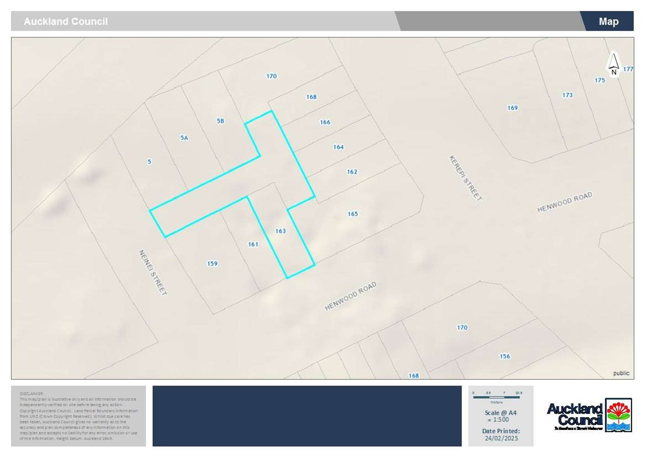The width and height of the screenshot is (647, 457).
Task: Click the scale bar graphic
Action: (x=496, y=397)
